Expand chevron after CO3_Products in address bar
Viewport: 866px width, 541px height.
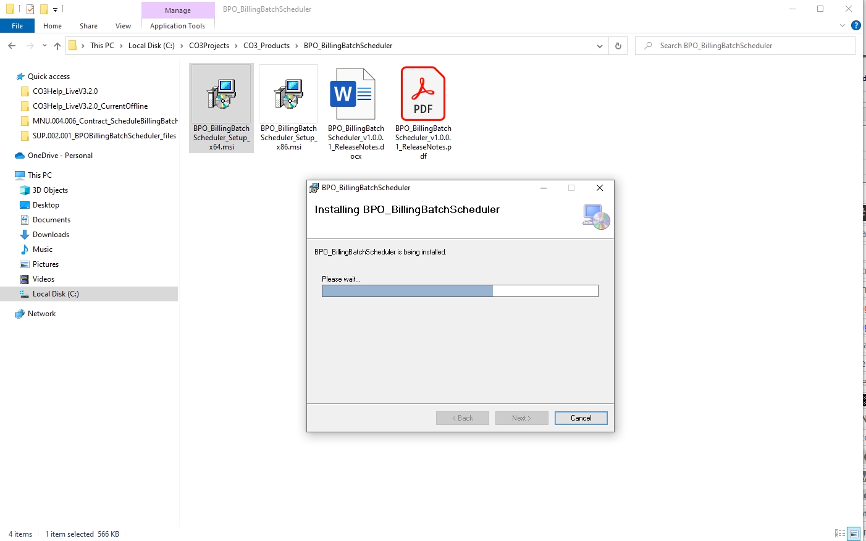pyautogui.click(x=296, y=46)
